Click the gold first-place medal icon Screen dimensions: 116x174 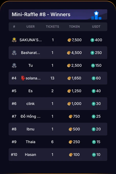click(x=14, y=40)
